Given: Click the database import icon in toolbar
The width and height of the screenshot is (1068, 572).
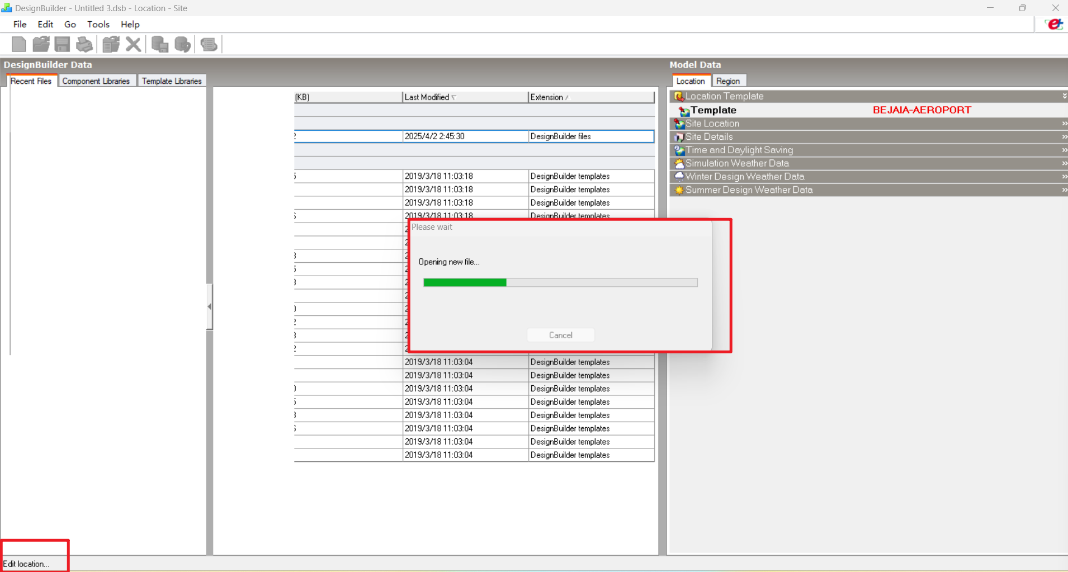Looking at the screenshot, I should tap(183, 44).
